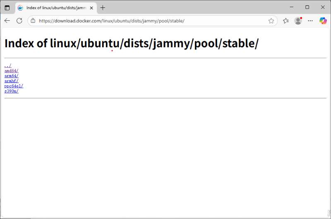Image resolution: width=331 pixels, height=219 pixels.
Task: Minimize the browser window
Action: [292, 7]
